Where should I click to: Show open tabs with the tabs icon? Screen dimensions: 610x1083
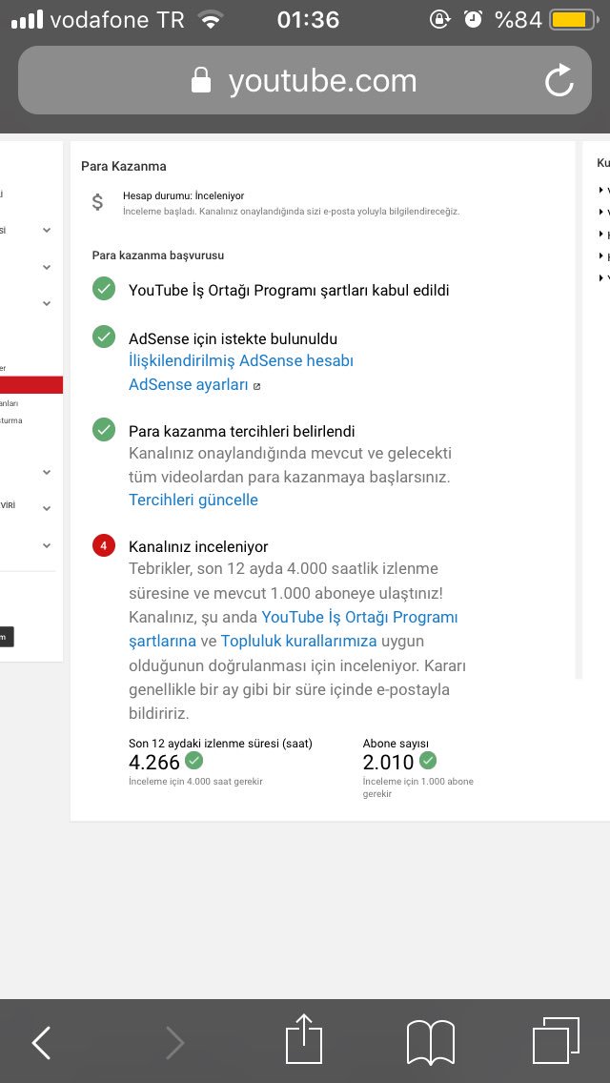(x=556, y=1041)
